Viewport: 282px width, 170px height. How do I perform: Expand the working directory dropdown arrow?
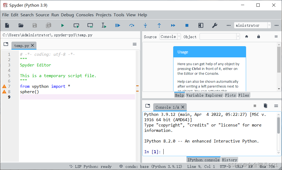coord(269,25)
